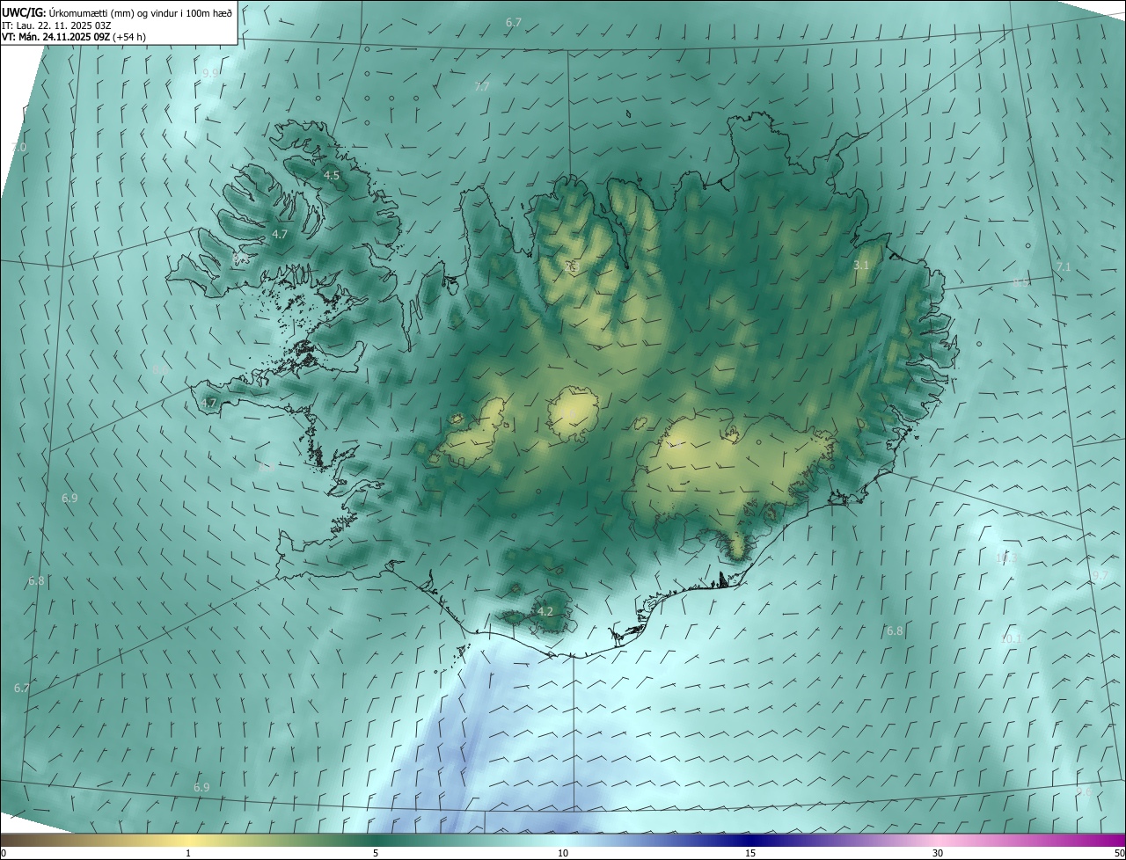Click the colorbar tick labeled 0
1126x860 pixels.
click(x=4, y=853)
